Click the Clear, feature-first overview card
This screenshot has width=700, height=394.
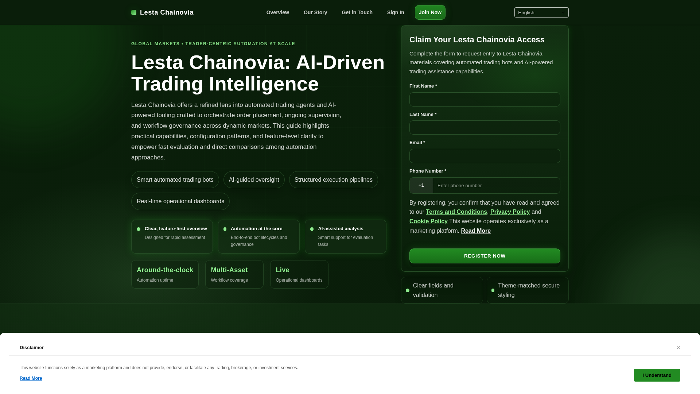[172, 236]
